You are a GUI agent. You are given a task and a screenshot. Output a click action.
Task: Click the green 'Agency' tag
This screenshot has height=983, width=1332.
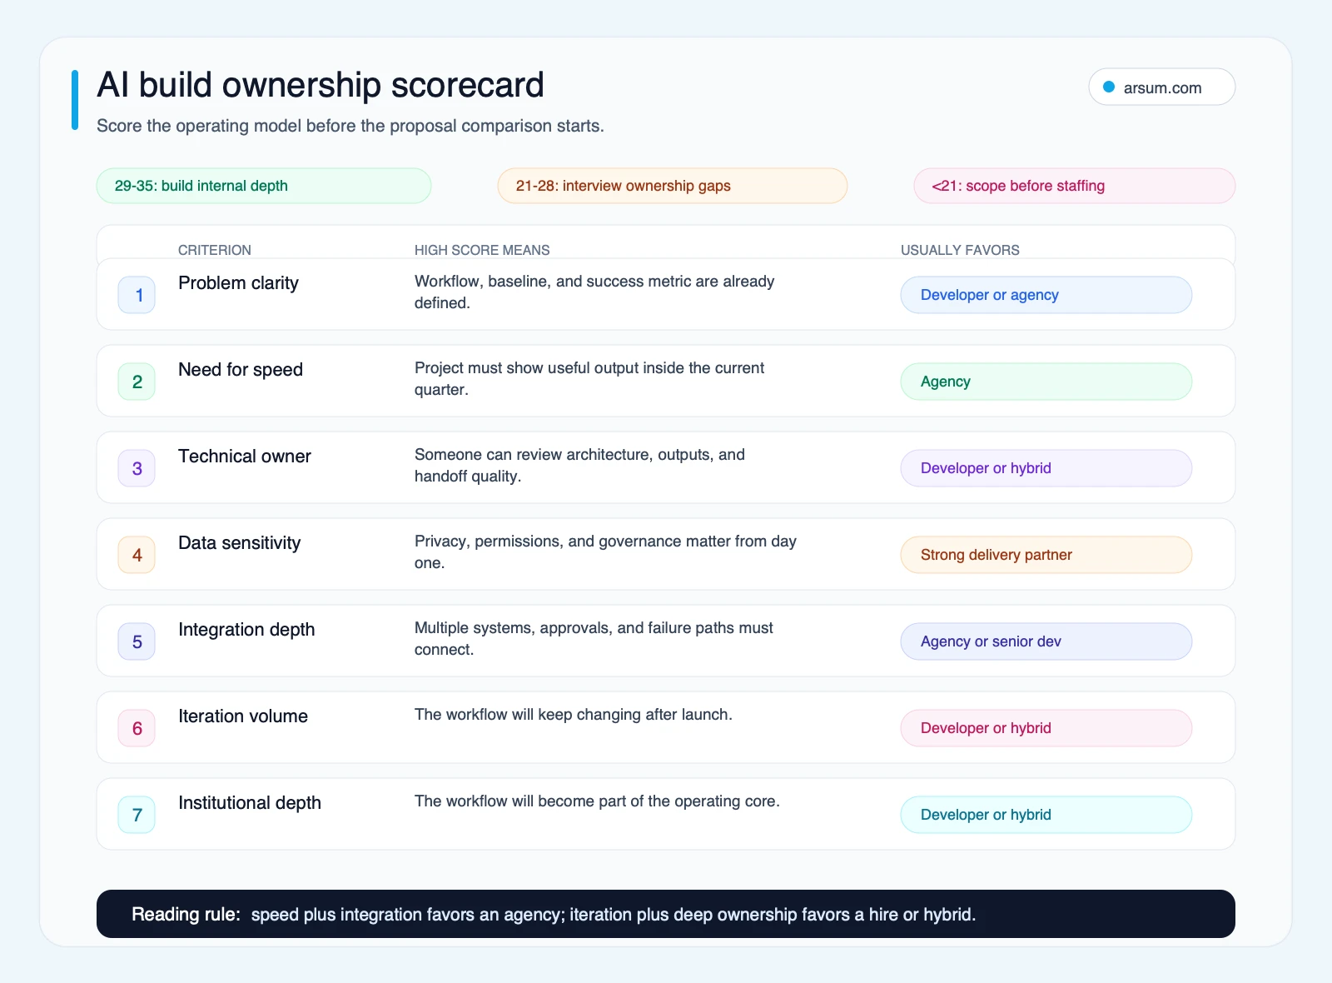[1046, 382]
